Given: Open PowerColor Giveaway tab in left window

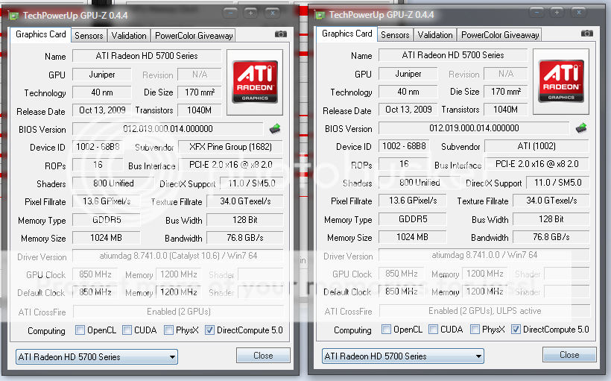Looking at the screenshot, I should (194, 36).
